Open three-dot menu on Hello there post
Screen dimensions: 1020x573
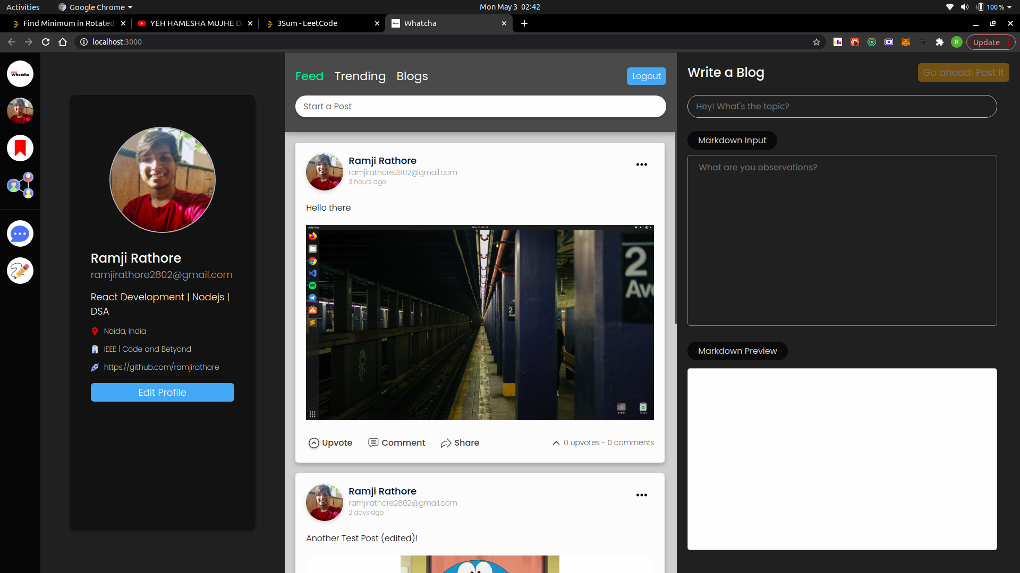pos(642,164)
